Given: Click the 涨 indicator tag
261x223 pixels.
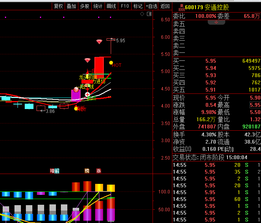Looking at the screenshot, I should coord(99,171).
